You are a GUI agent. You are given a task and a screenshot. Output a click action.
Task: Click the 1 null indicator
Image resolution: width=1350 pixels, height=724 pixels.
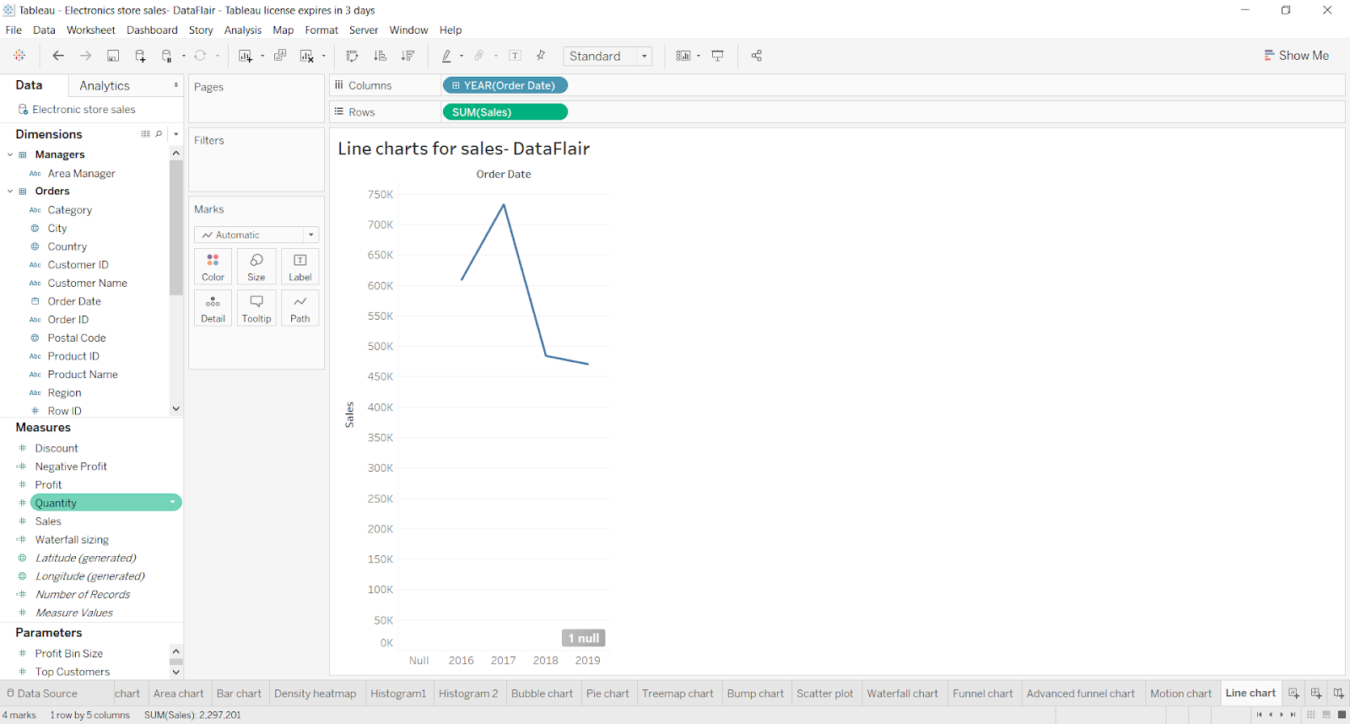583,638
